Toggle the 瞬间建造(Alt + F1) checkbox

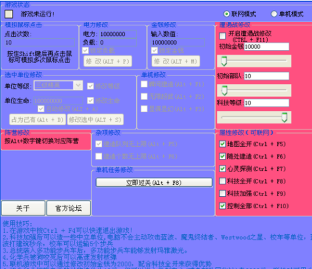(144, 84)
